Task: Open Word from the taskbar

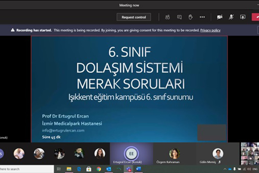Action: pos(138,169)
